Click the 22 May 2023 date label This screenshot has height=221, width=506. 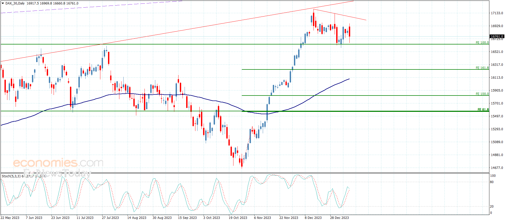point(10,218)
